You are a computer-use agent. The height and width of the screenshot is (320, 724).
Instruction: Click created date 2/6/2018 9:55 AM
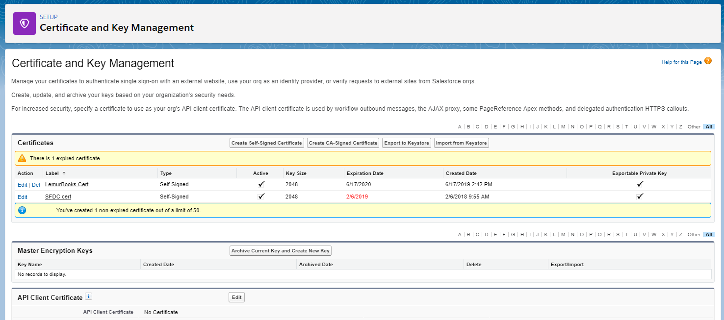(x=467, y=197)
